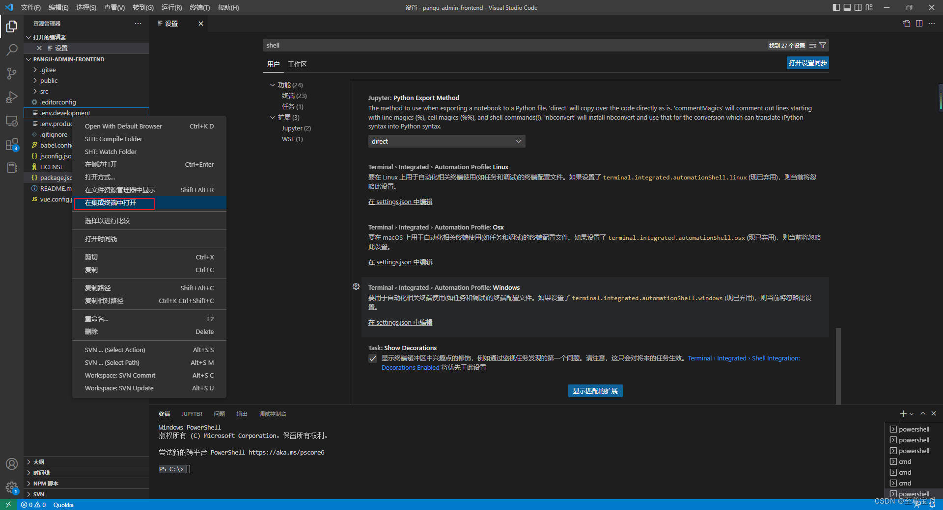Close 设置 in open editors list

pos(39,48)
